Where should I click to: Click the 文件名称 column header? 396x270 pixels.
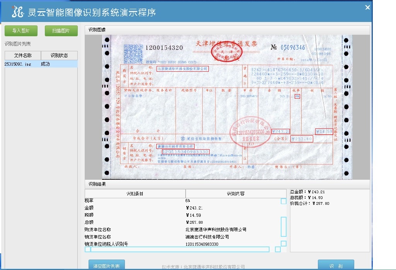point(22,56)
